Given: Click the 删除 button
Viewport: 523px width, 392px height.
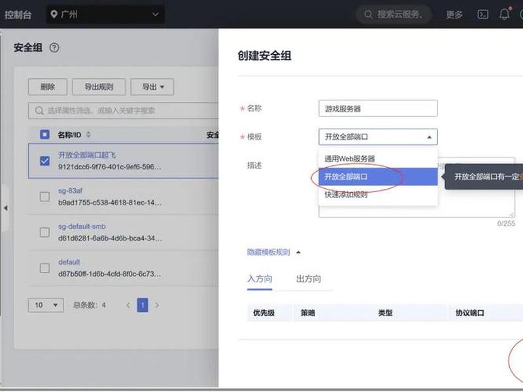Looking at the screenshot, I should (48, 87).
